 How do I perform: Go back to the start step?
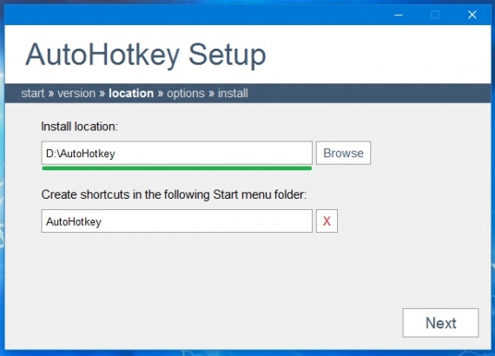(32, 94)
